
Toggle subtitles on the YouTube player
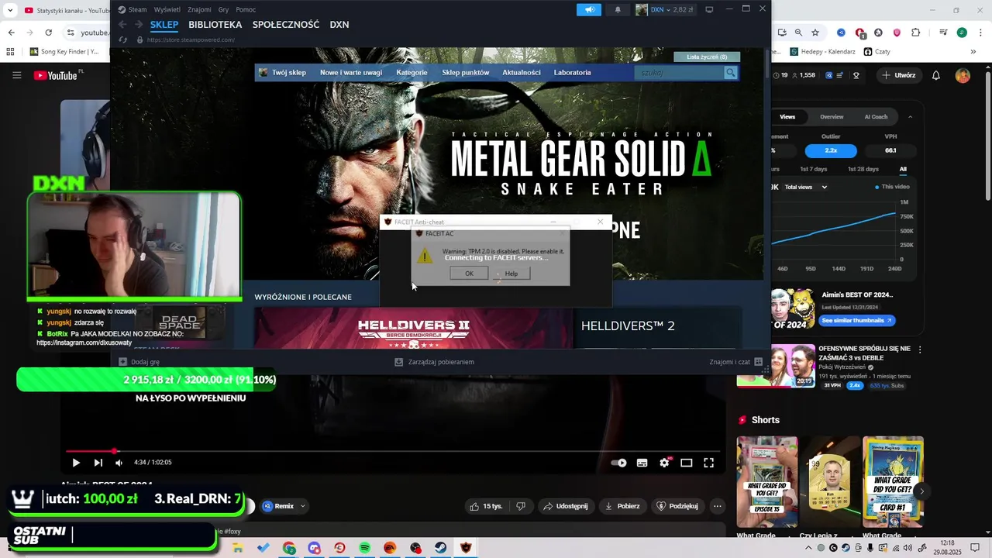642,463
